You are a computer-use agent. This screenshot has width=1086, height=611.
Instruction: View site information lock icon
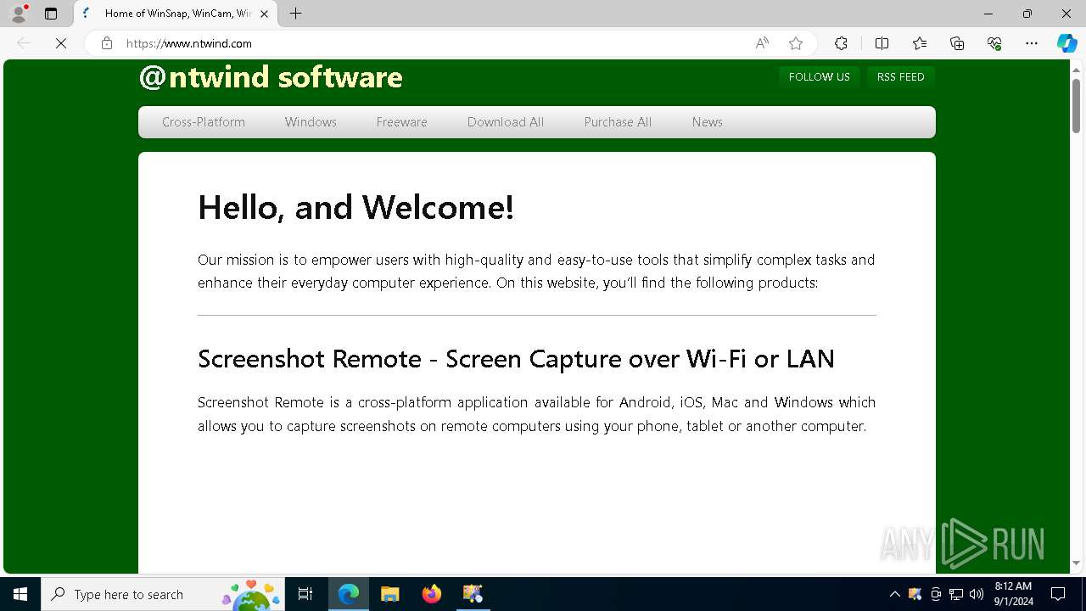tap(107, 43)
